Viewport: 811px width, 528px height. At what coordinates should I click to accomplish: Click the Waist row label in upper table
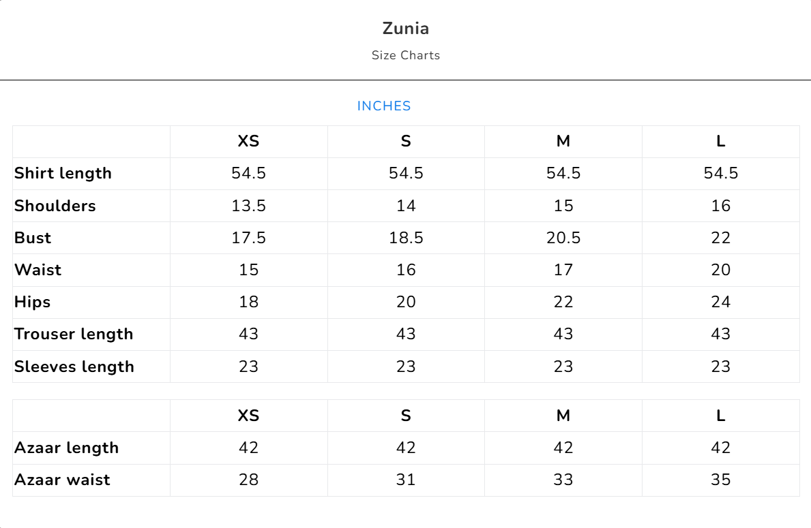point(38,270)
